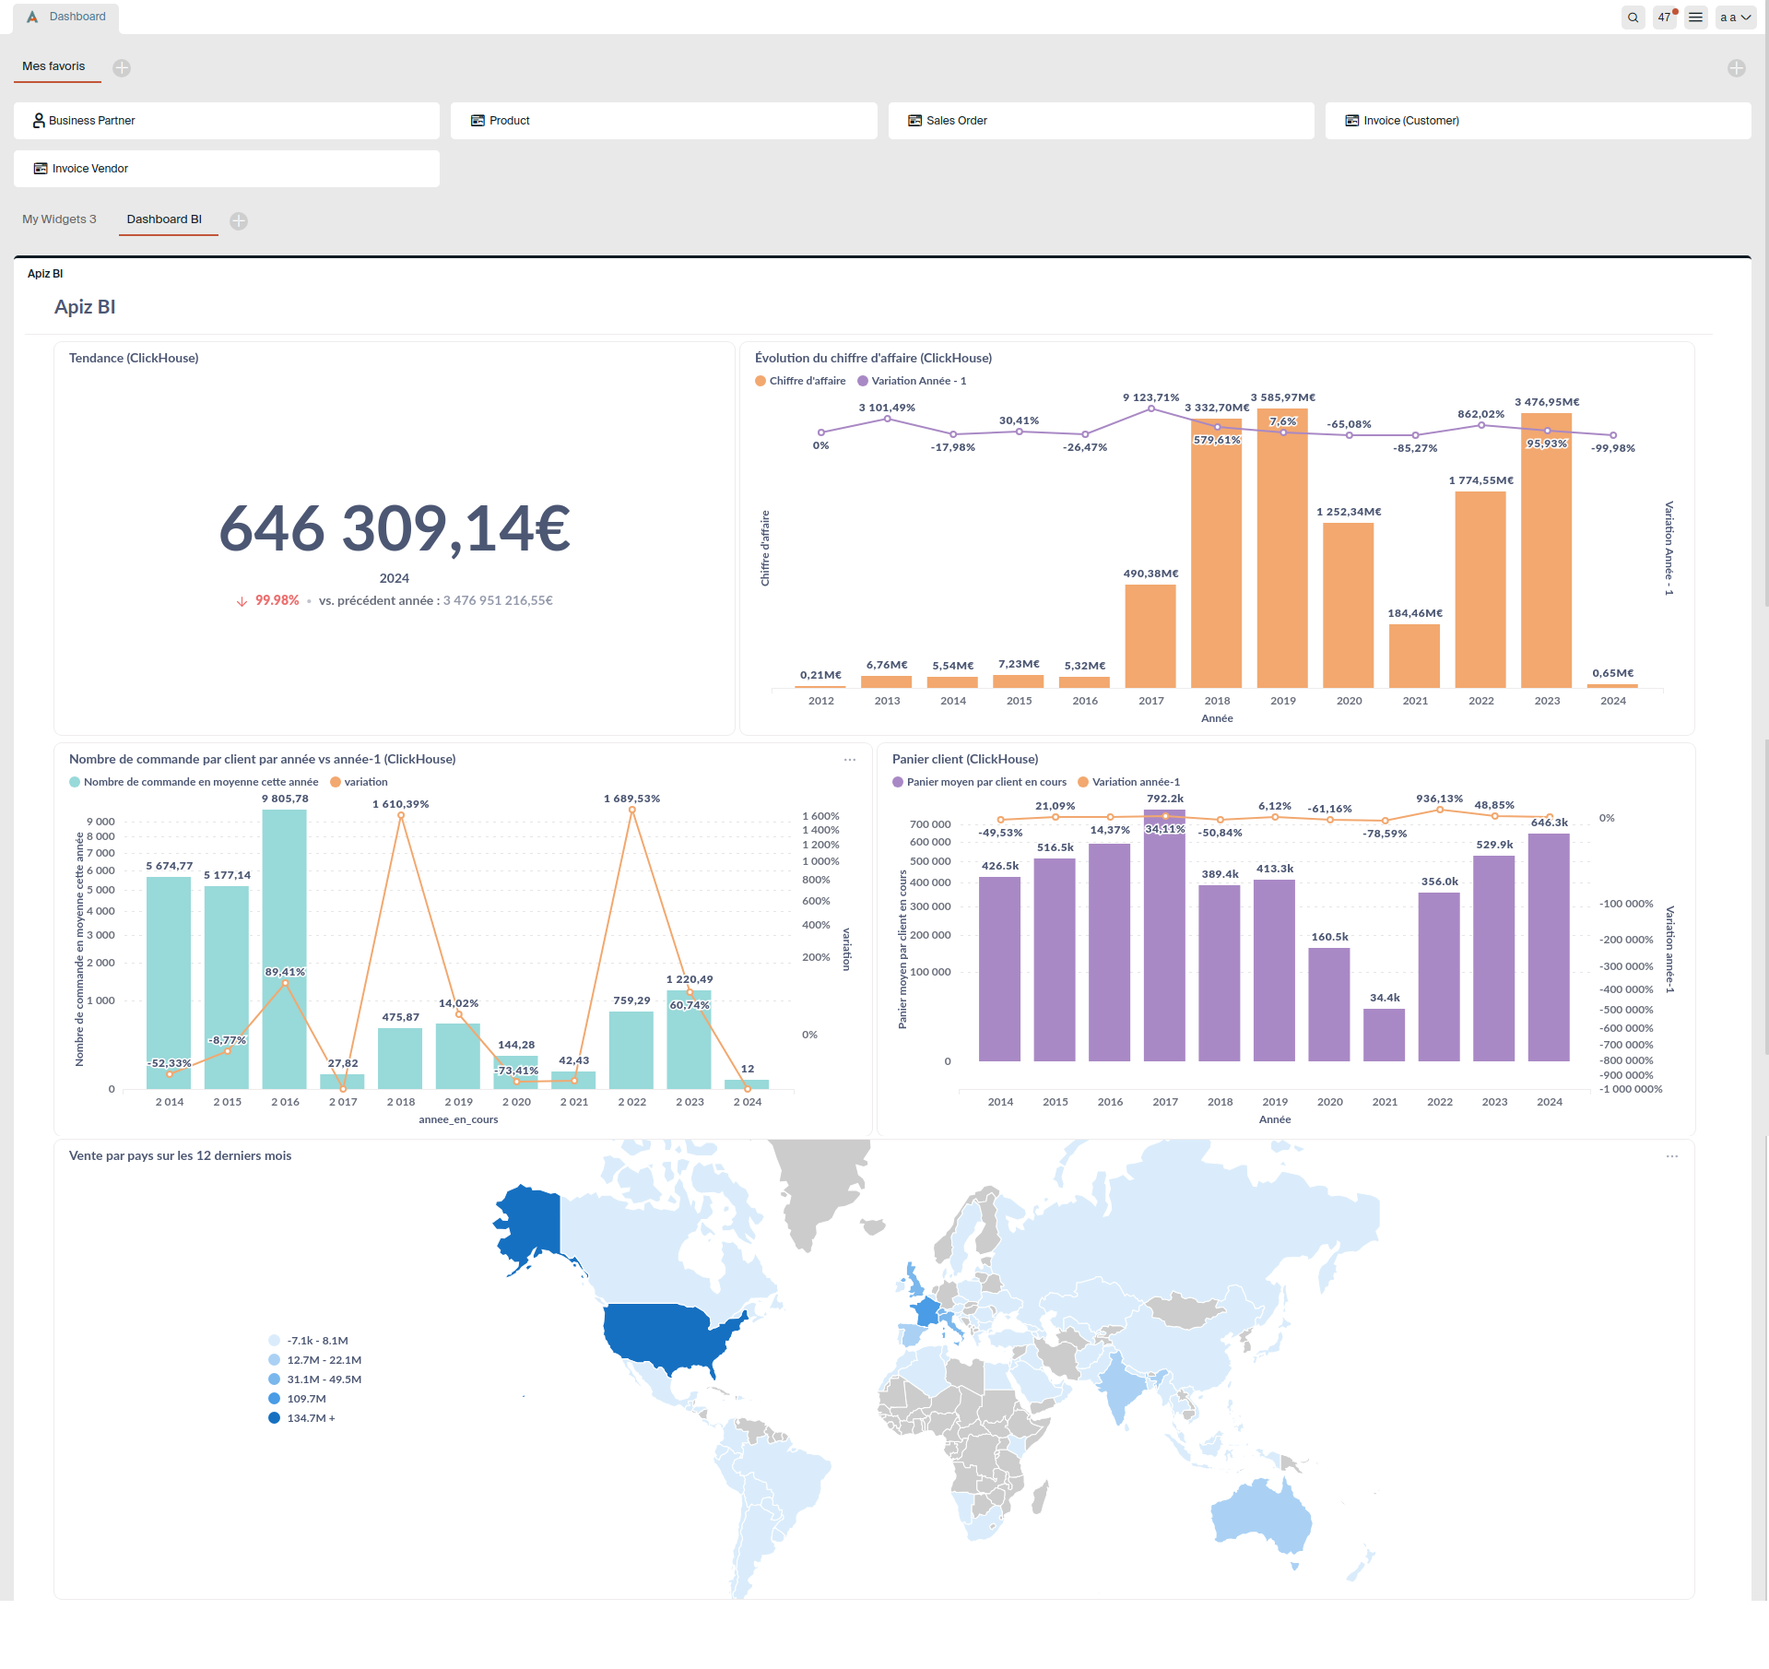Open the Invoice (Customer) shortcut

(x=1538, y=121)
